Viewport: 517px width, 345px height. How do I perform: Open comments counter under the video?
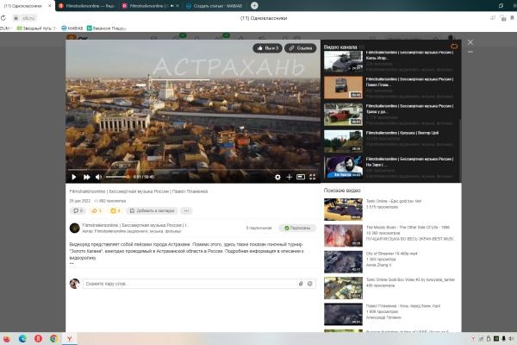(x=78, y=210)
